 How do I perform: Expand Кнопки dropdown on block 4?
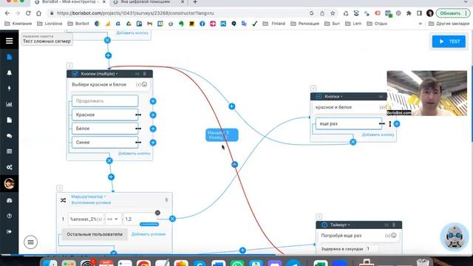pyautogui.click(x=333, y=97)
